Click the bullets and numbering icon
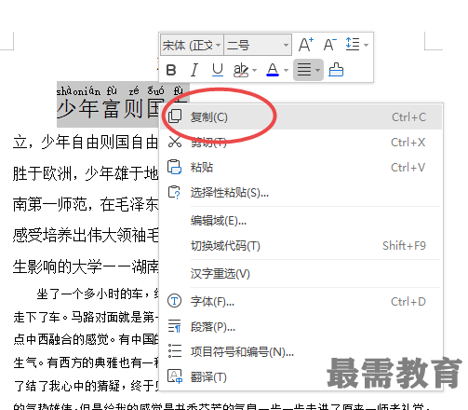This screenshot has height=410, width=468. tap(175, 351)
